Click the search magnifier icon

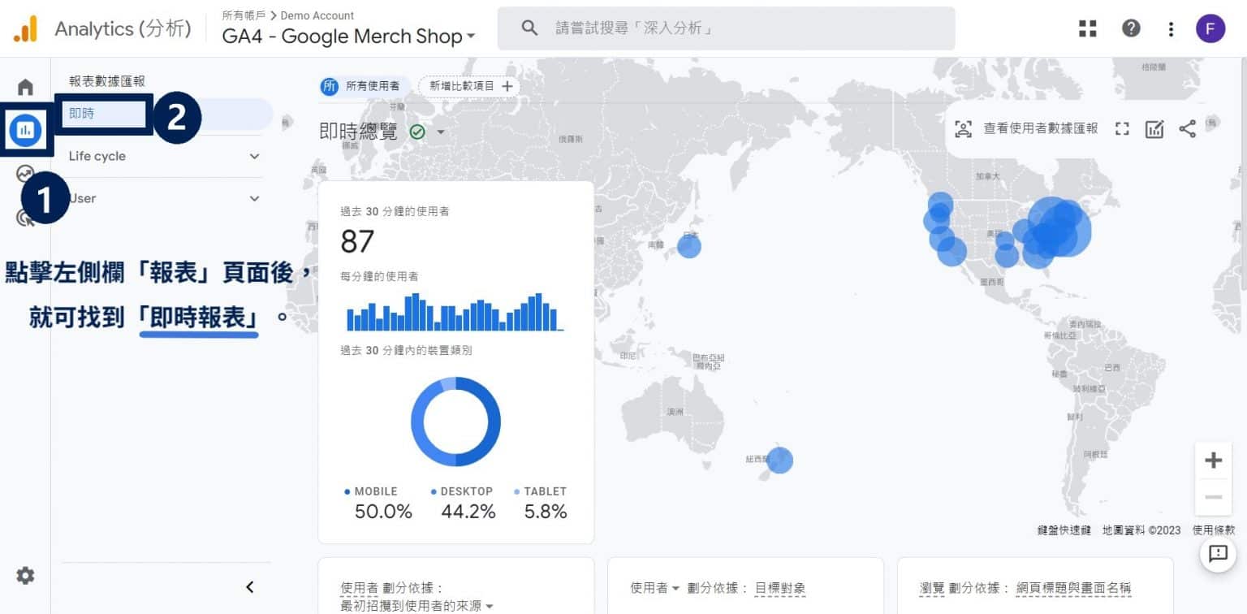(x=529, y=28)
